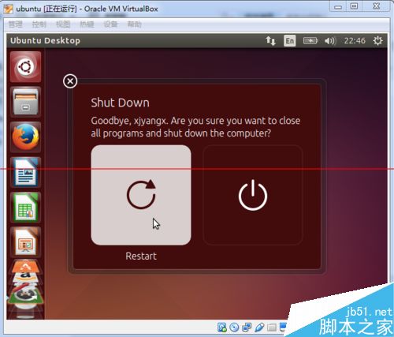Open the Files manager in the launcher
394x337 pixels.
coord(25,102)
